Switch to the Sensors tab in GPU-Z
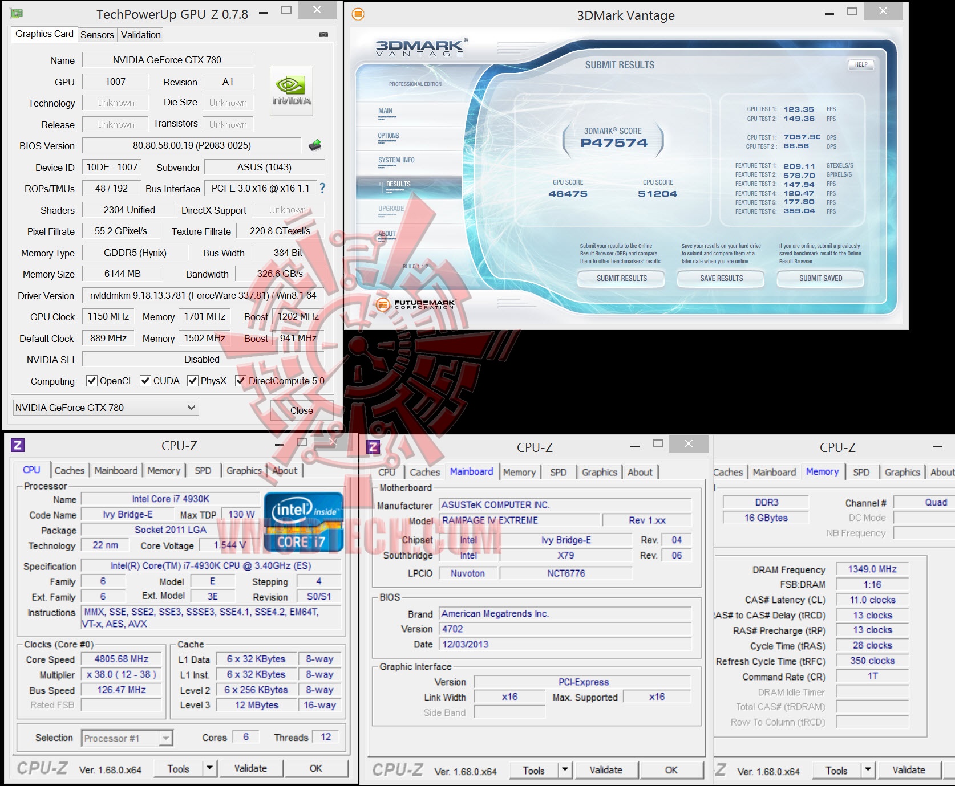The image size is (955, 786). 97,35
